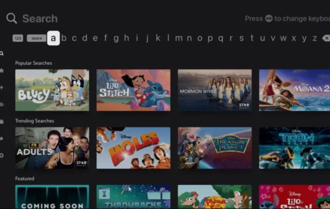330x209 pixels.
Task: Open the Treasure Planet thumbnail
Action: [x=214, y=148]
